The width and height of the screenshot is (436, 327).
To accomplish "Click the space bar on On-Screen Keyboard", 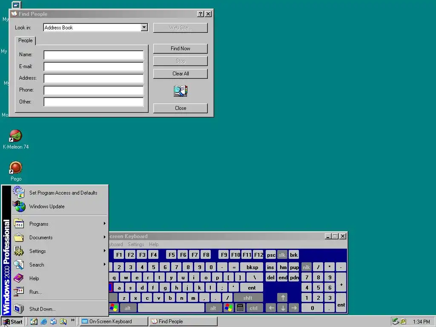I will [x=171, y=308].
